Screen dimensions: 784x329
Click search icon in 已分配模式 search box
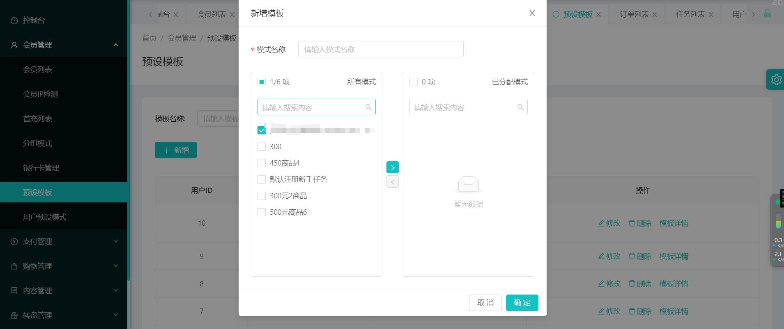point(520,107)
